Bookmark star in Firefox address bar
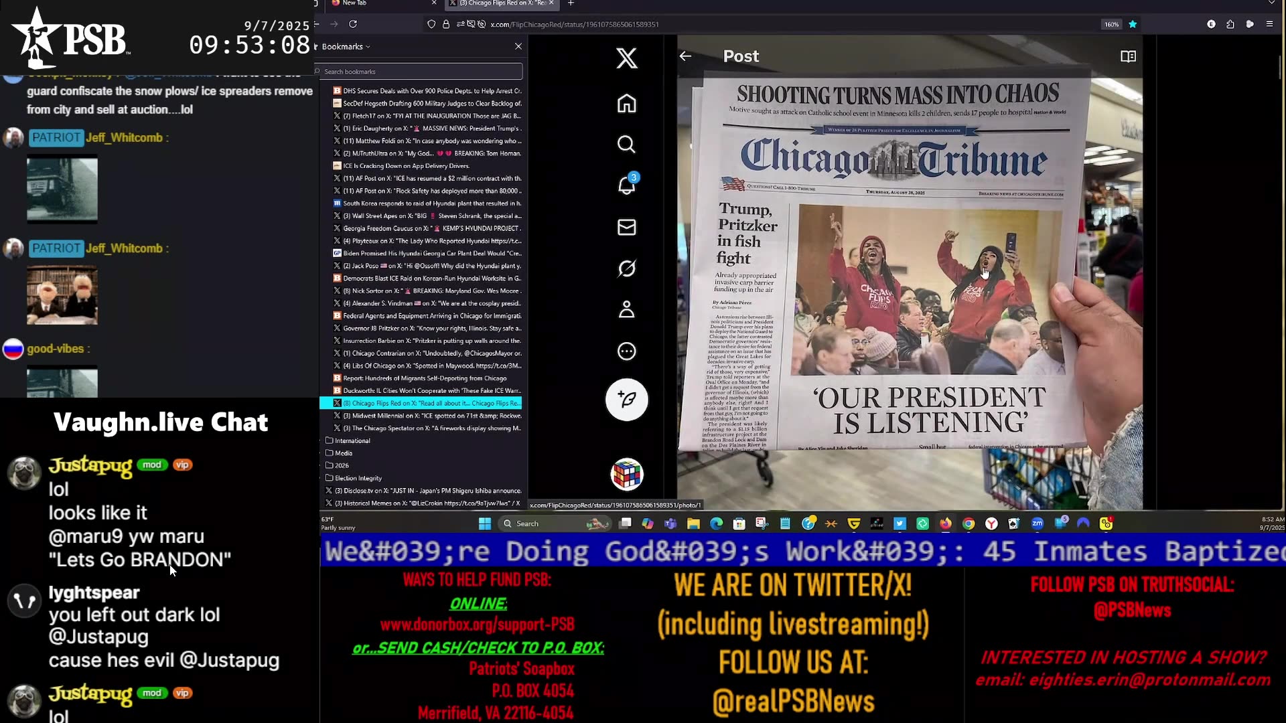 pyautogui.click(x=1133, y=24)
